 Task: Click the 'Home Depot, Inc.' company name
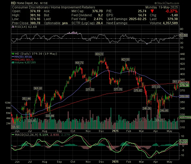pos(28,3)
